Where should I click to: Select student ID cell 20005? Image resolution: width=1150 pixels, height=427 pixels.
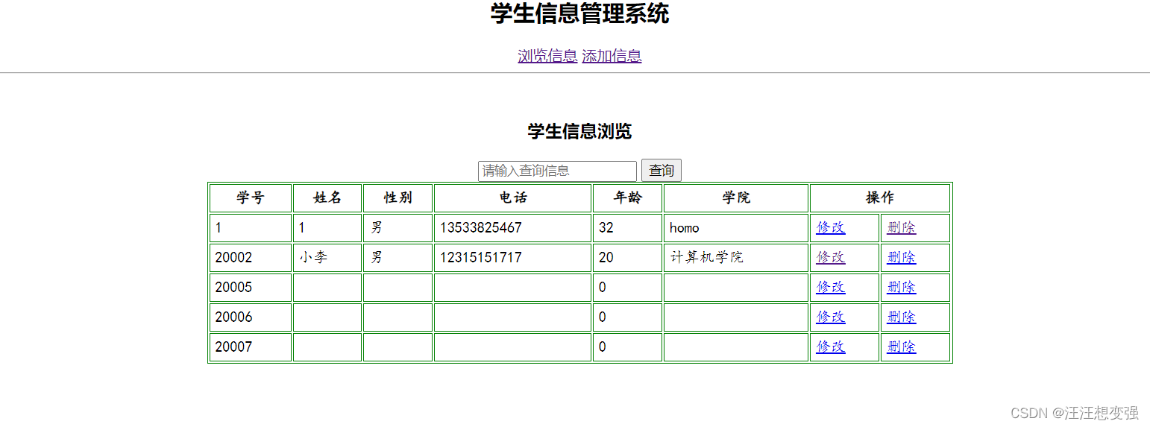click(x=251, y=288)
